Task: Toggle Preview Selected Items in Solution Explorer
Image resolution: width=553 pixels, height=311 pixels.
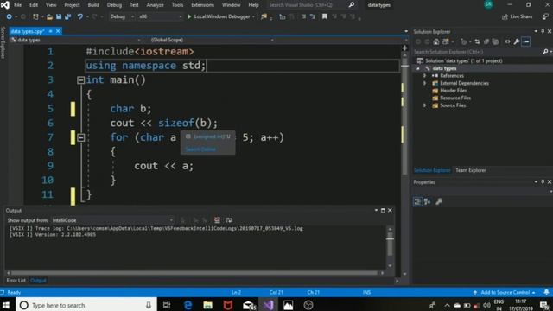Action: click(x=526, y=41)
